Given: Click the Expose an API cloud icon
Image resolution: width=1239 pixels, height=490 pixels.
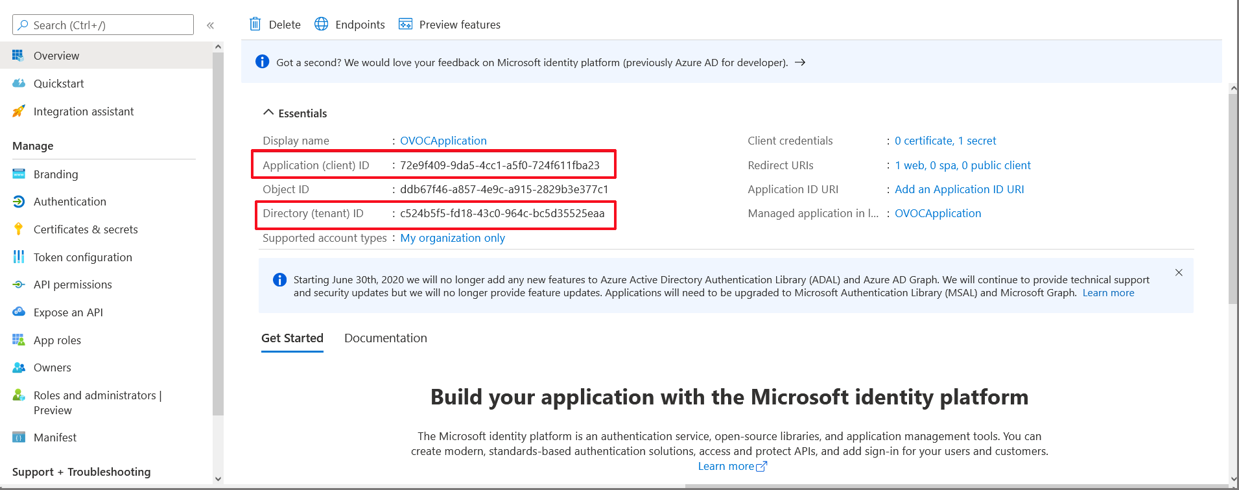Looking at the screenshot, I should point(19,312).
